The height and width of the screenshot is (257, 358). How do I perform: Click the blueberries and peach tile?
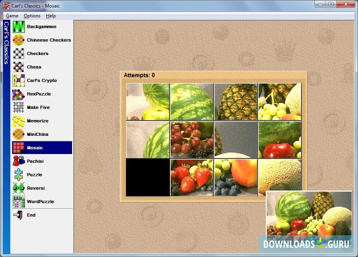click(x=236, y=177)
